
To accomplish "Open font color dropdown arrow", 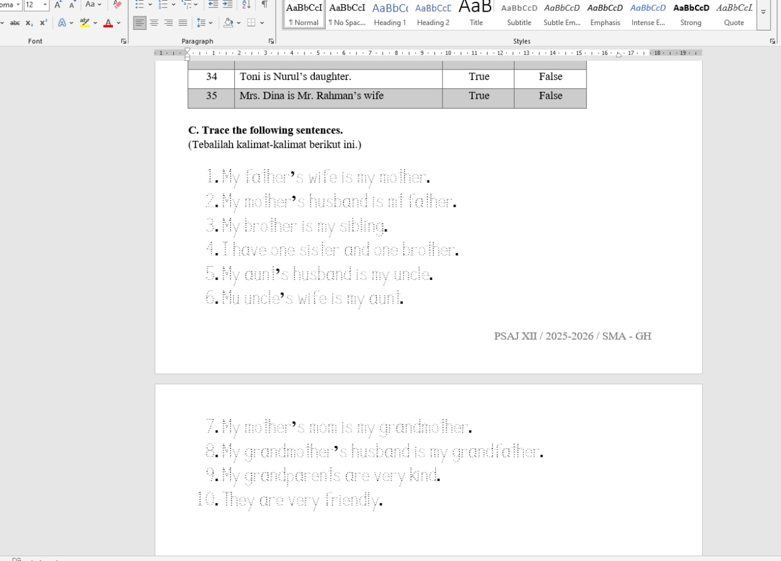I will 118,23.
